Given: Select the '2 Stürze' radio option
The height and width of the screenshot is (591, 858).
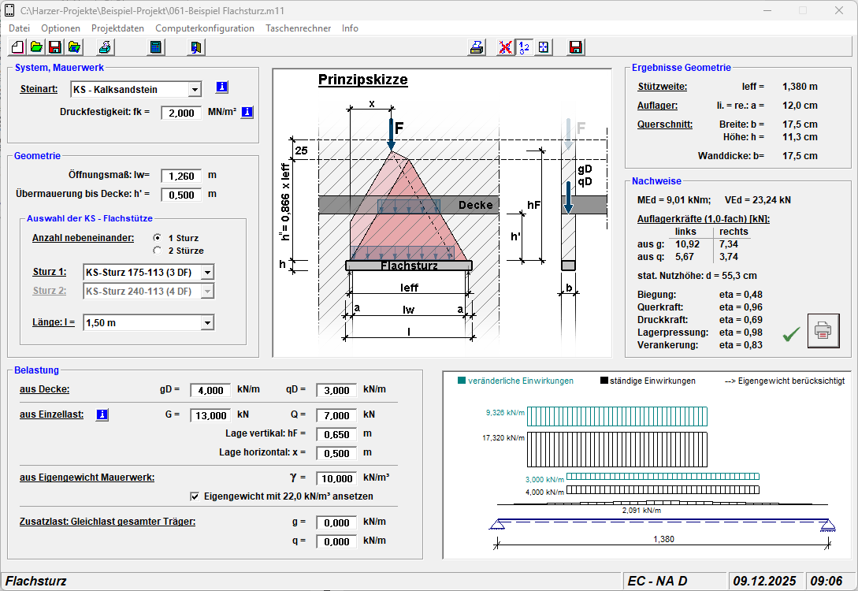Looking at the screenshot, I should click(158, 251).
